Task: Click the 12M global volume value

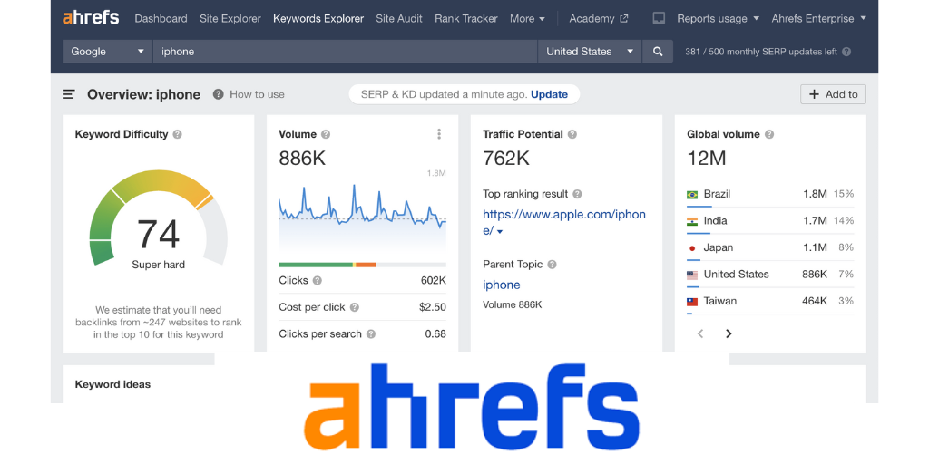Action: coord(706,159)
